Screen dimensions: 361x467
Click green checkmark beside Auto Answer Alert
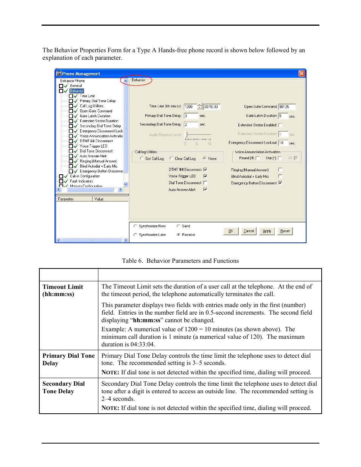(76, 156)
